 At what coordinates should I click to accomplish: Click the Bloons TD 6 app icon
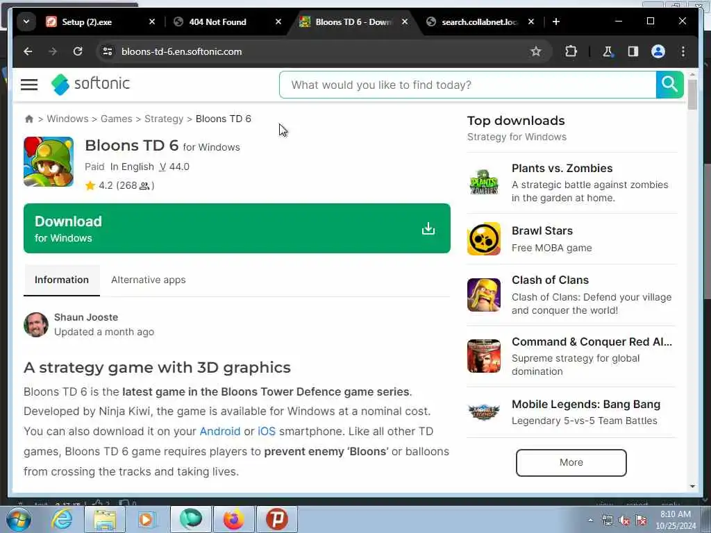coord(49,162)
